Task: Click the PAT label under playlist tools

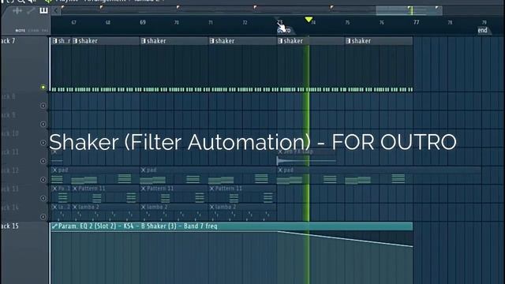Action: (x=45, y=31)
